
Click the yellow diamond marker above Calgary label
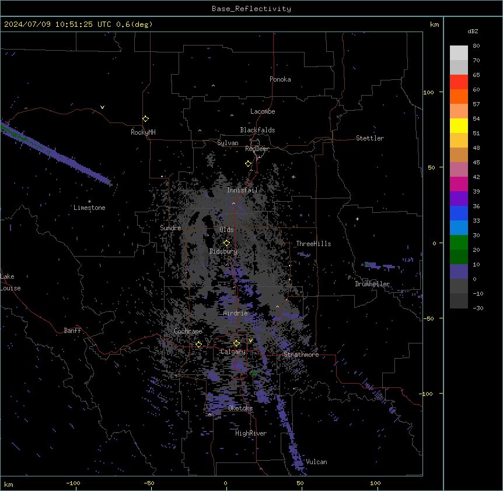[237, 343]
